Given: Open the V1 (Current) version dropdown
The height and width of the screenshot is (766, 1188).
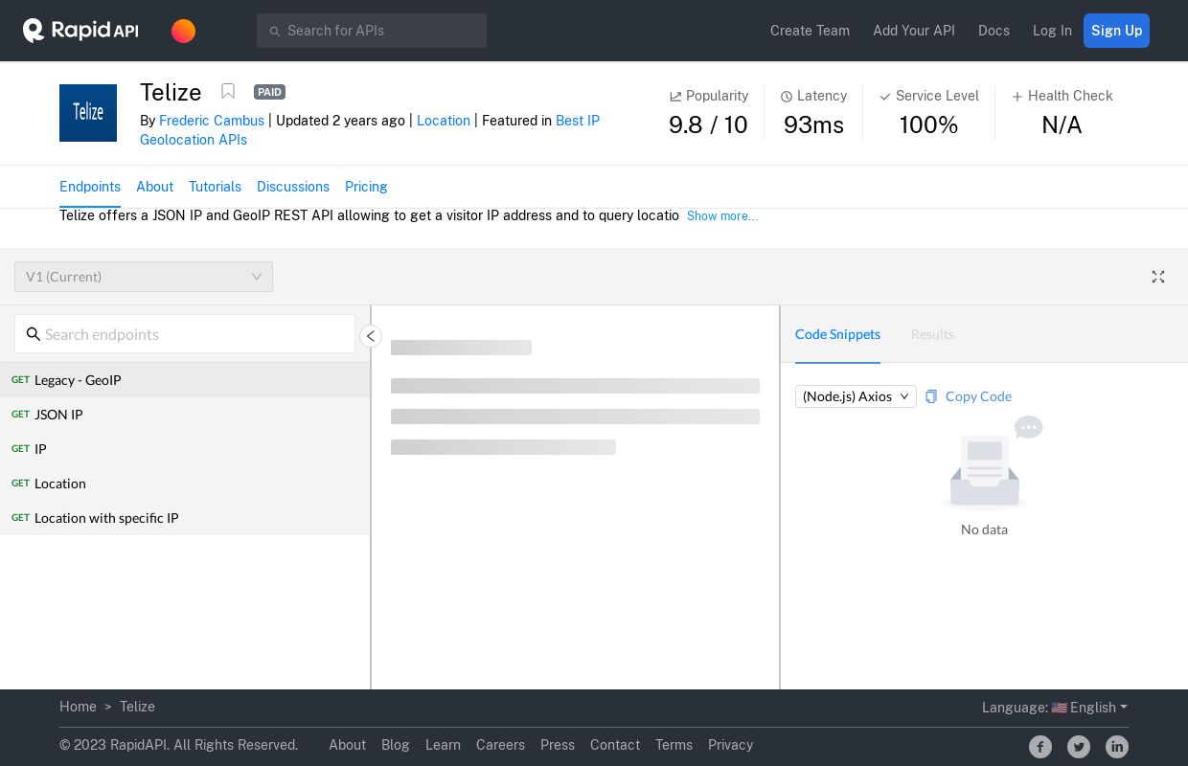Looking at the screenshot, I should [144, 277].
